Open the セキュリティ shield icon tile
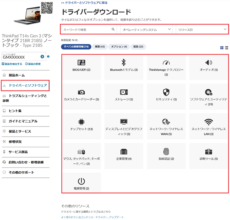 coord(166,92)
